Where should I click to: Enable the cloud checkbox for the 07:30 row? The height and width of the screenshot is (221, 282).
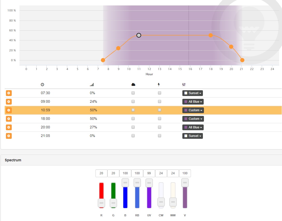(133, 93)
